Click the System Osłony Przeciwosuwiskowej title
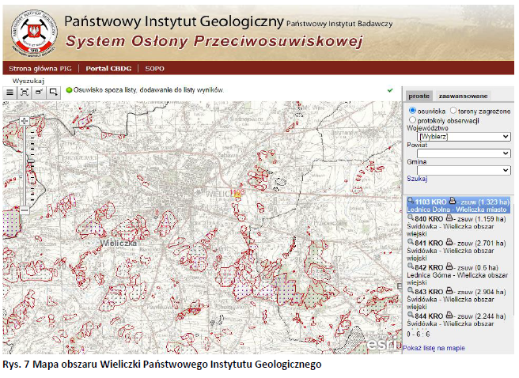The image size is (519, 378). (x=214, y=42)
